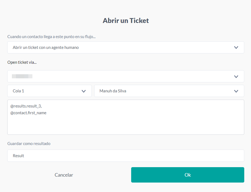
Task: Click the 'Guardar como resultado' label
Action: click(29, 143)
